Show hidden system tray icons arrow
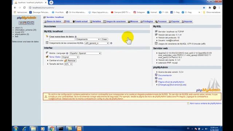The height and width of the screenshot is (131, 233). click(192, 129)
